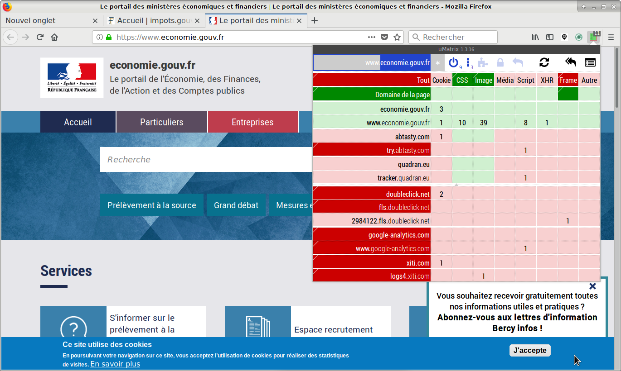Expand collapsed rows via small triangle handle
Screen dimensions: 621x371
tap(456, 185)
